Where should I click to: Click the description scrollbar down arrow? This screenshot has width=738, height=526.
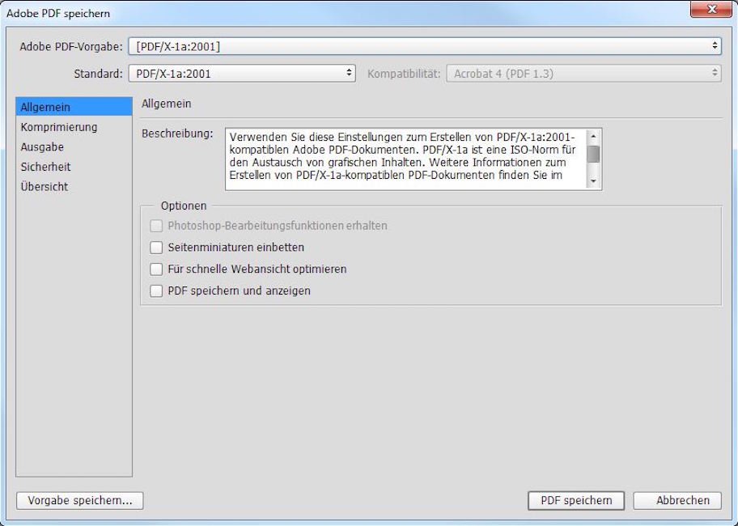(594, 182)
